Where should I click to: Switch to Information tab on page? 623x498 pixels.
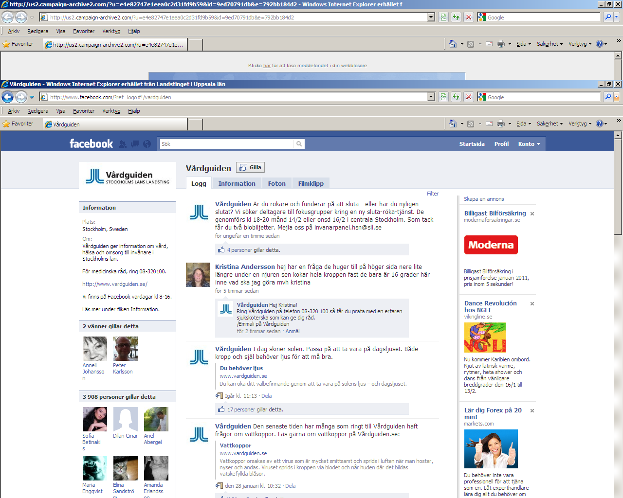tap(237, 183)
